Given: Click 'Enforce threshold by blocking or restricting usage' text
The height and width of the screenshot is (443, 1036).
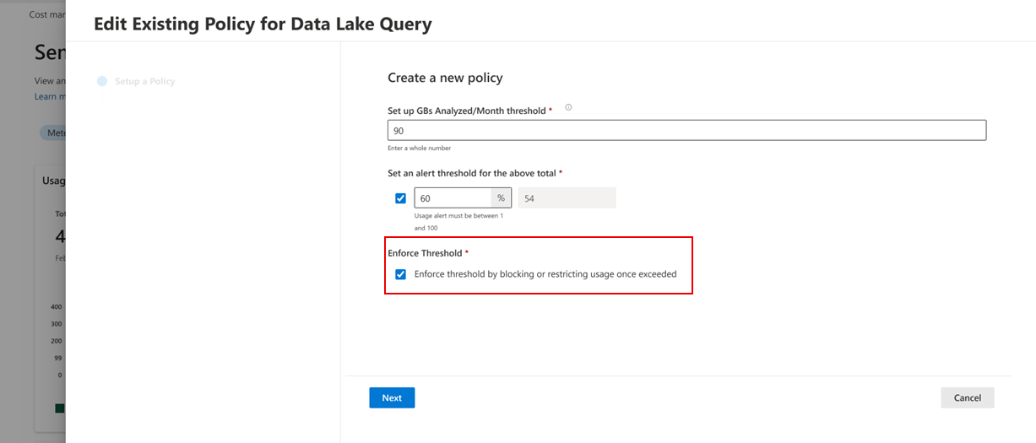Looking at the screenshot, I should click(x=545, y=274).
